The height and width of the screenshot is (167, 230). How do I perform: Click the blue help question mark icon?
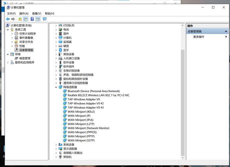[32, 19]
